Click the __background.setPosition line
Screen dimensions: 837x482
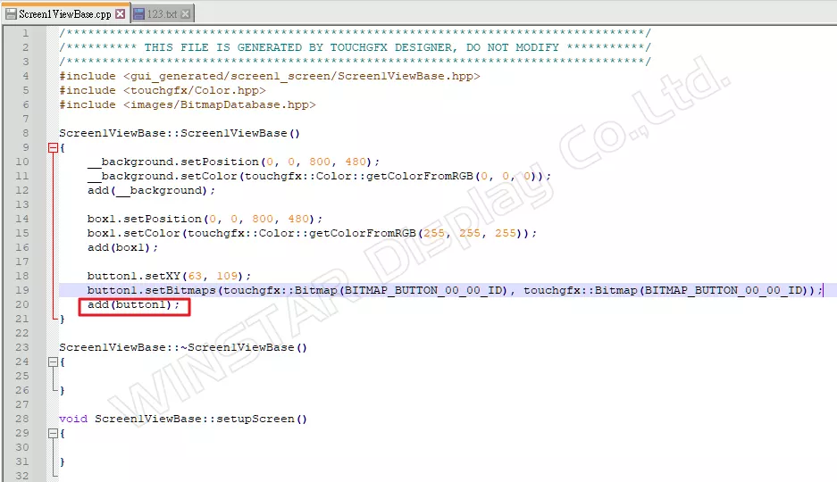pos(233,162)
